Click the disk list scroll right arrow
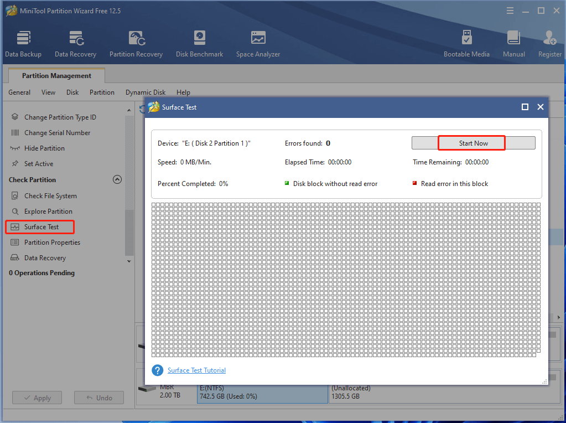The height and width of the screenshot is (423, 566). (559, 317)
